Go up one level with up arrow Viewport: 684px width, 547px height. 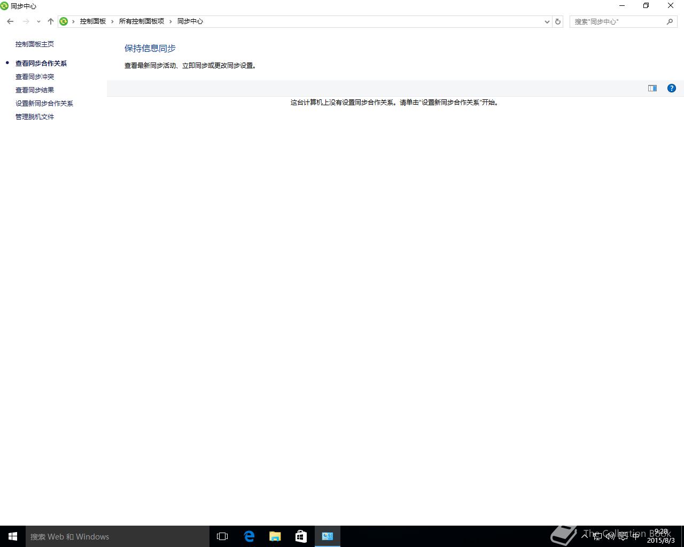[x=51, y=21]
